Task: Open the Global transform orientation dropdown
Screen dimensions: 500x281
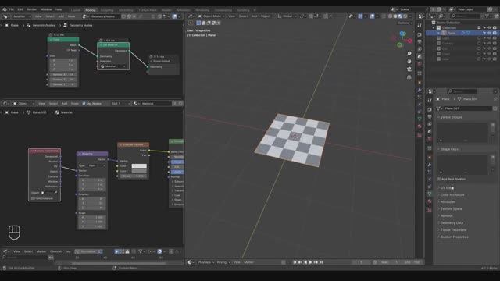Action: tap(287, 16)
